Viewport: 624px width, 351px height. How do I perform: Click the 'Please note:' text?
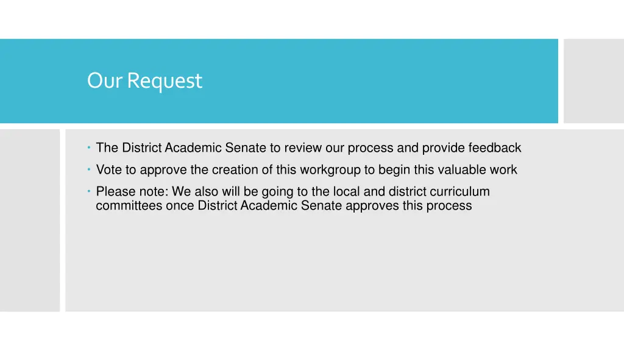132,191
